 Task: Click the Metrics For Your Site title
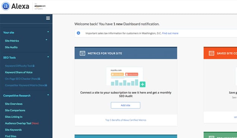(x=105, y=53)
